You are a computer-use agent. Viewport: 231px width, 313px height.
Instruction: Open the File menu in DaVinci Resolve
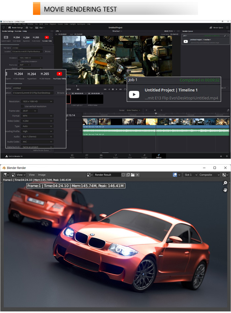point(15,24)
